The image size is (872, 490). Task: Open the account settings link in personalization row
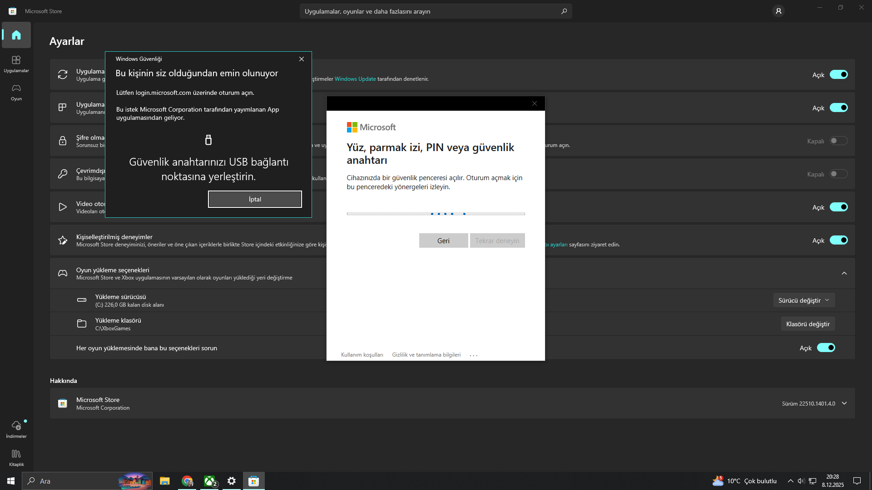pos(556,245)
